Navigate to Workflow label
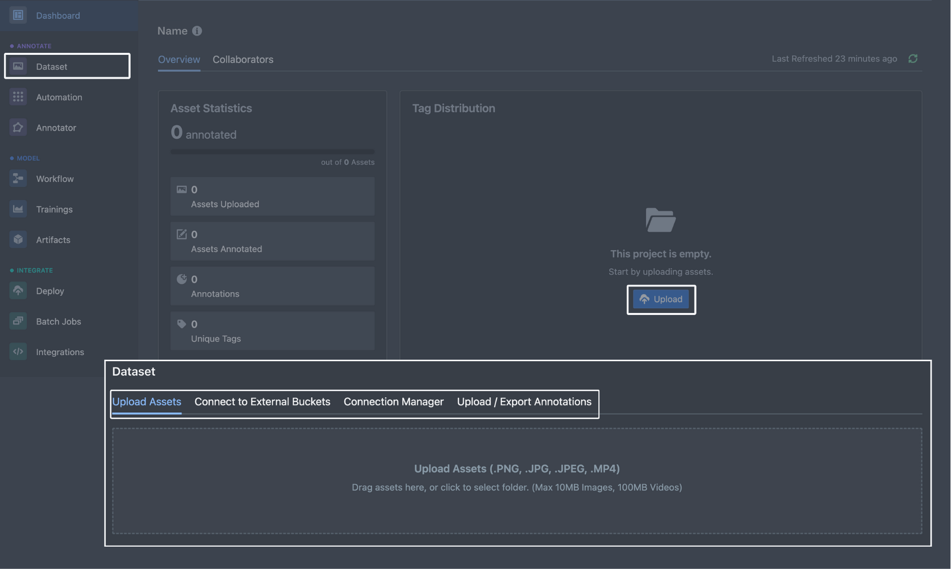 (x=55, y=178)
